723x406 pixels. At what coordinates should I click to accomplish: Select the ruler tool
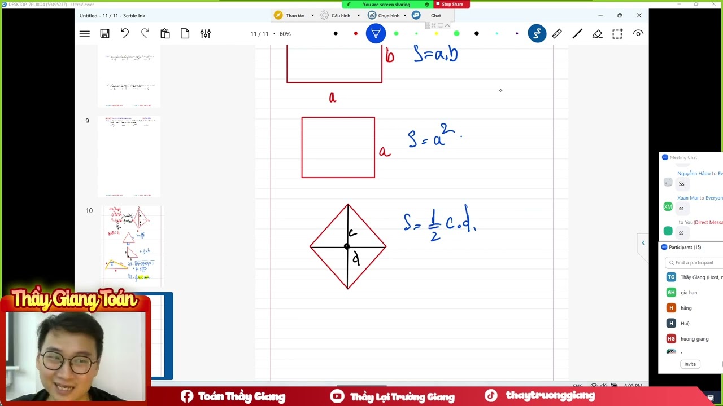click(x=557, y=34)
